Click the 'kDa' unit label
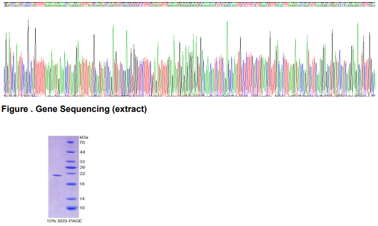This screenshot has width=378, height=226. [x=84, y=138]
